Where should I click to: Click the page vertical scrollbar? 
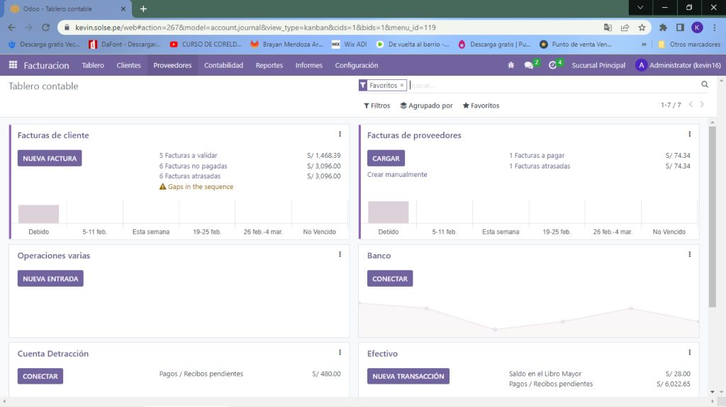coord(713,212)
